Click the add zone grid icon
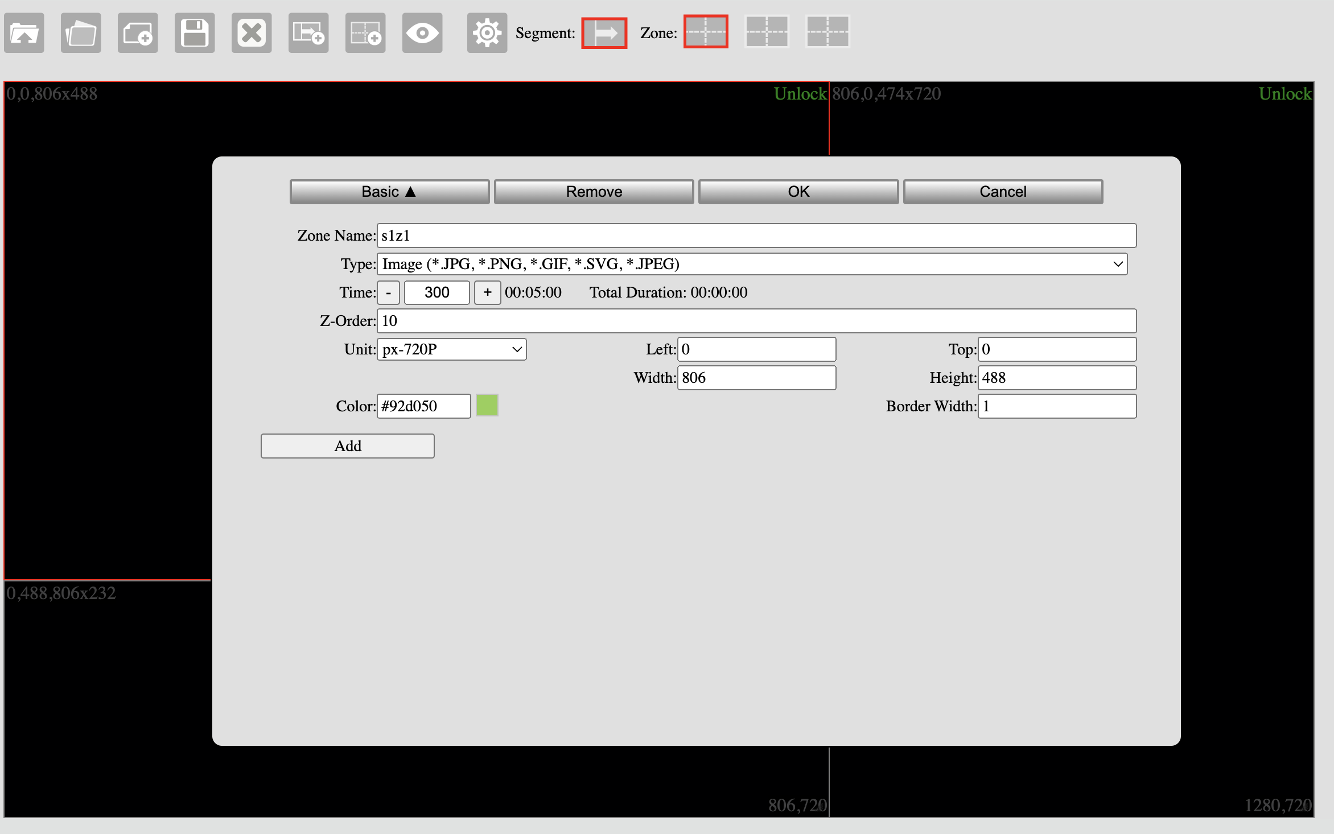Image resolution: width=1334 pixels, height=834 pixels. (x=365, y=33)
